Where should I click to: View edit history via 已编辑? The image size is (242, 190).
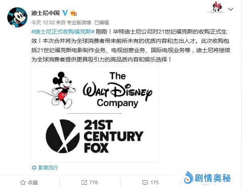point(102,23)
